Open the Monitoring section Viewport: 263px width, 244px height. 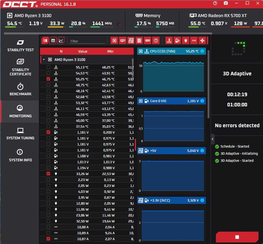(x=20, y=111)
